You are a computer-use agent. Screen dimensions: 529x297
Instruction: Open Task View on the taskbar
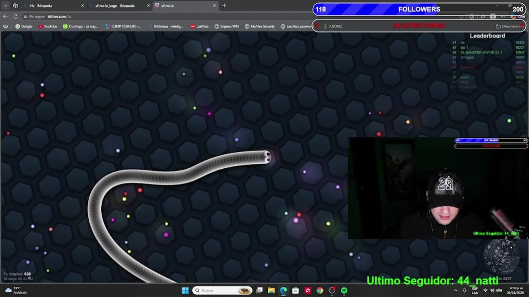pyautogui.click(x=260, y=291)
